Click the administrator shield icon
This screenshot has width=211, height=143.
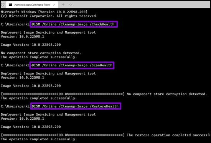[3, 5]
